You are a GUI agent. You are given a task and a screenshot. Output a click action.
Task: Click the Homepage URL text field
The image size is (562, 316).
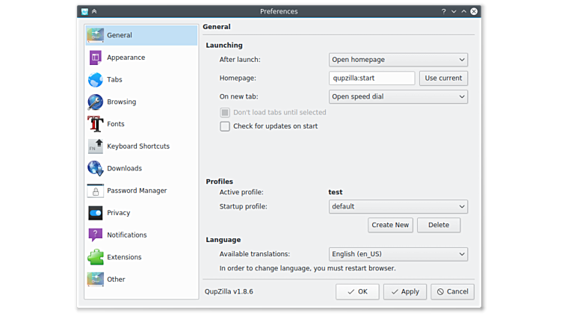371,78
